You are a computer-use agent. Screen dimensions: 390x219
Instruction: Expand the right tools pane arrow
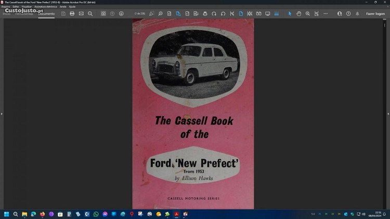pyautogui.click(x=388, y=113)
